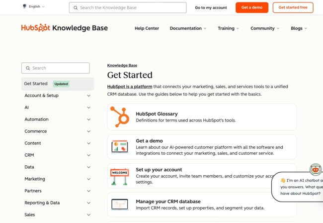The width and height of the screenshot is (323, 223).
Task: Open Manage your CRM database card title
Action: point(168,202)
